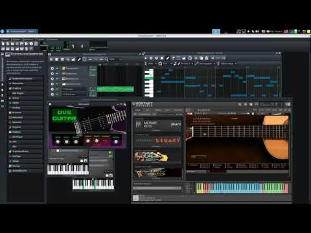The width and height of the screenshot is (311, 233).
Task: Select GIG Player in the instrument list
Action: click(25, 93)
